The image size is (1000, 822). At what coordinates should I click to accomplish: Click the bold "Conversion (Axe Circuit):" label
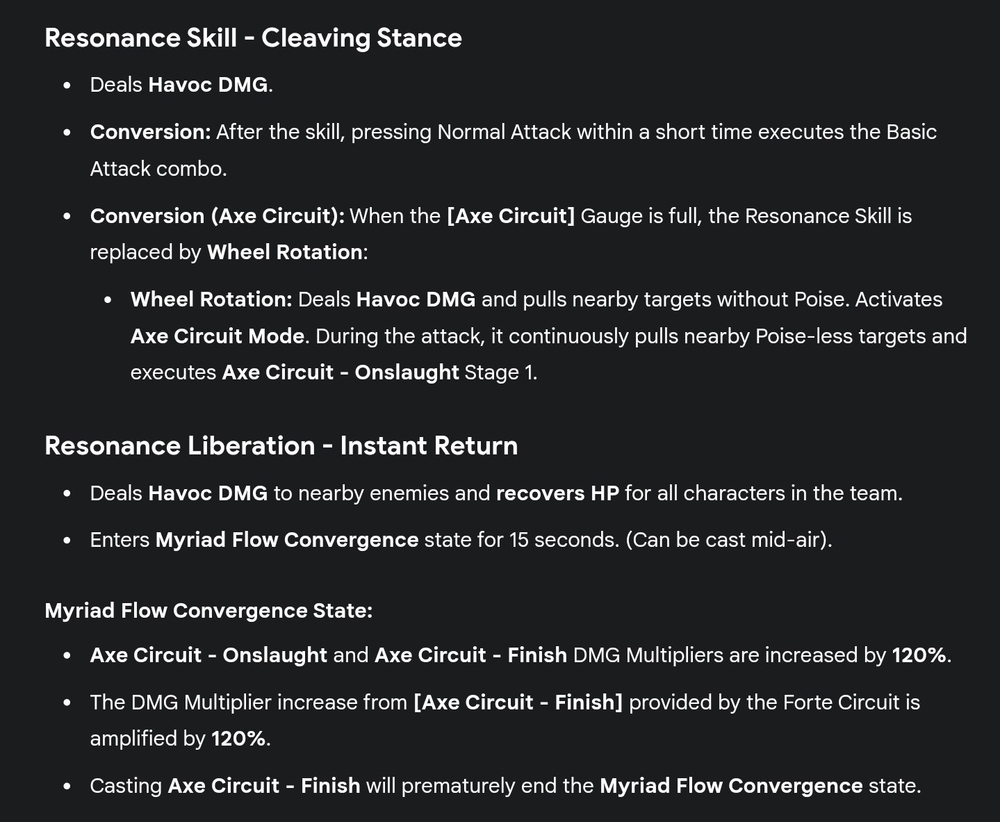coord(217,216)
